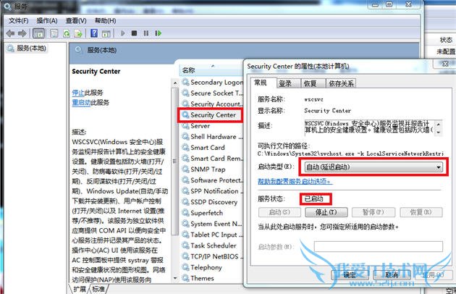Close the Security Center properties dialog
Image resolution: width=456 pixels, height=294 pixels.
click(x=445, y=64)
